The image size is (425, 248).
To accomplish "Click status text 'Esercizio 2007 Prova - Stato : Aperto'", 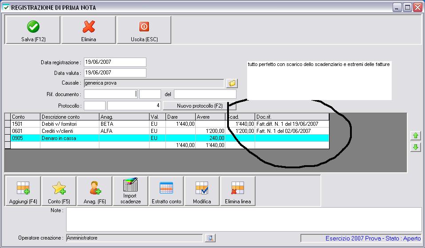I will tap(373, 238).
